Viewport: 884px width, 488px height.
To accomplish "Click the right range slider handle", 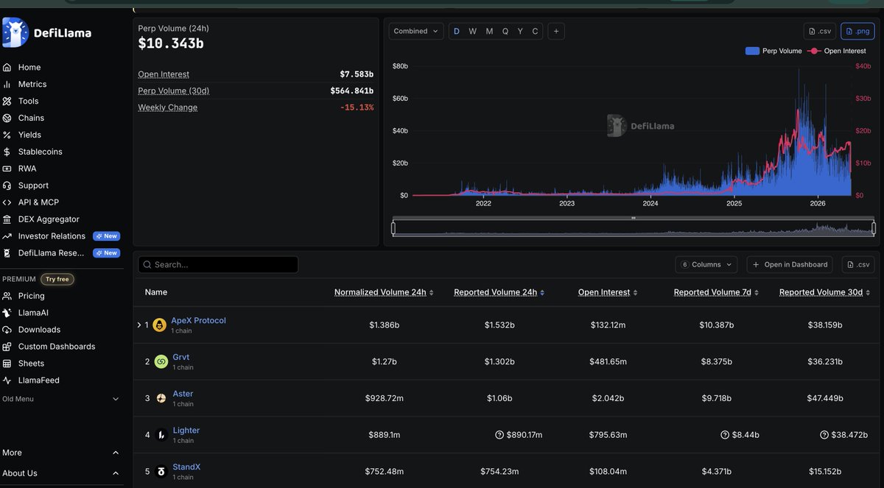I will pyautogui.click(x=874, y=228).
